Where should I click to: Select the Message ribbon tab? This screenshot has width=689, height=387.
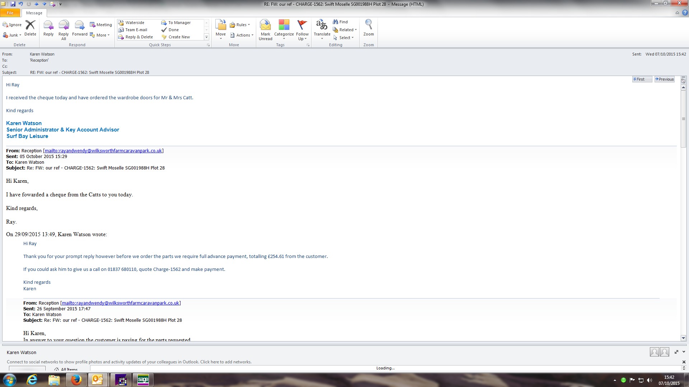pos(34,13)
